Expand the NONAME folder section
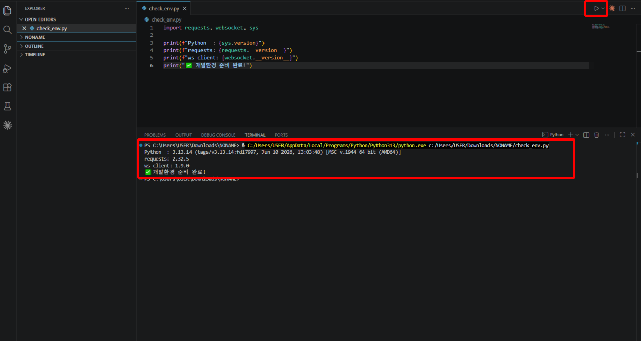The width and height of the screenshot is (641, 341). (77, 37)
